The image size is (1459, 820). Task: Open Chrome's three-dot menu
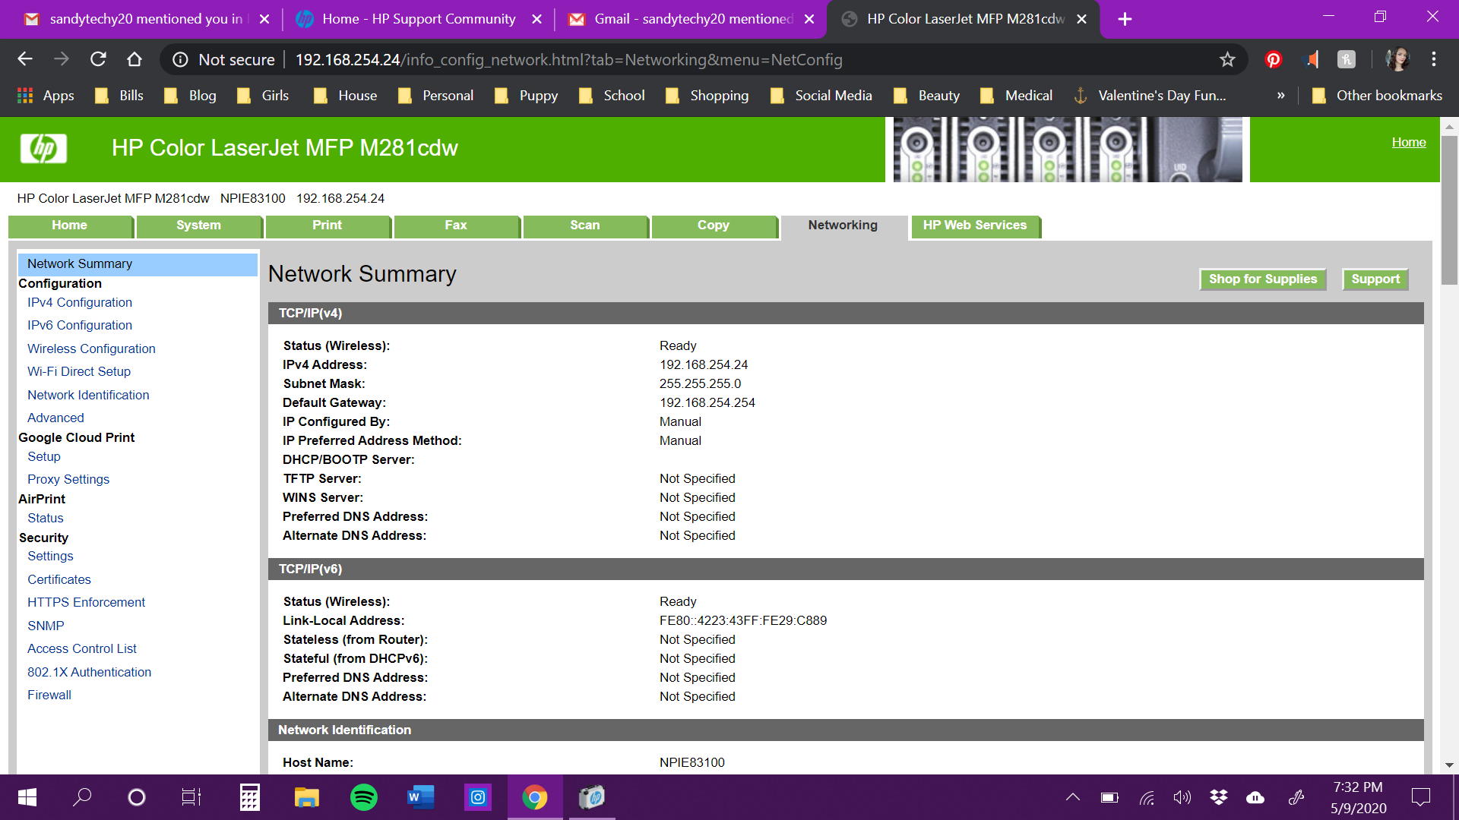tap(1435, 59)
